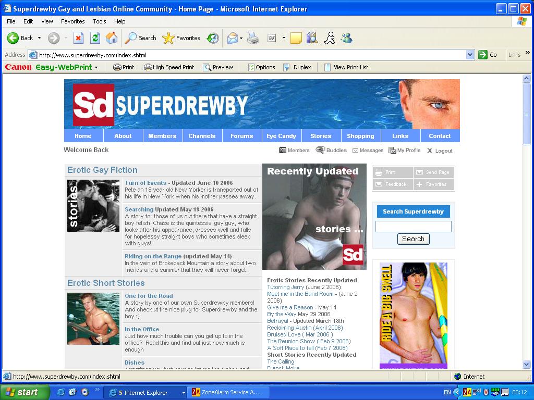The width and height of the screenshot is (534, 400).
Task: Expand hidden system tray icons arrow
Action: (x=457, y=393)
